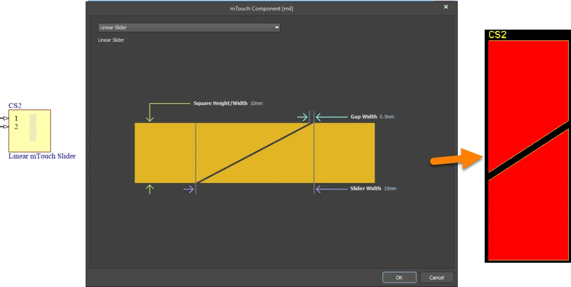Close the mTouch Component dialog
The image size is (571, 287).
tap(446, 7)
